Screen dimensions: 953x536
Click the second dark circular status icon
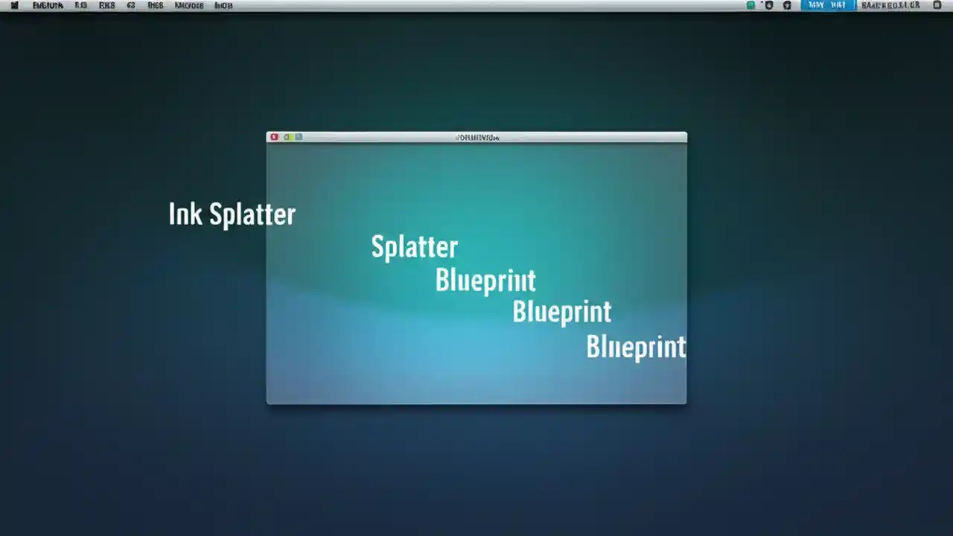(x=786, y=5)
